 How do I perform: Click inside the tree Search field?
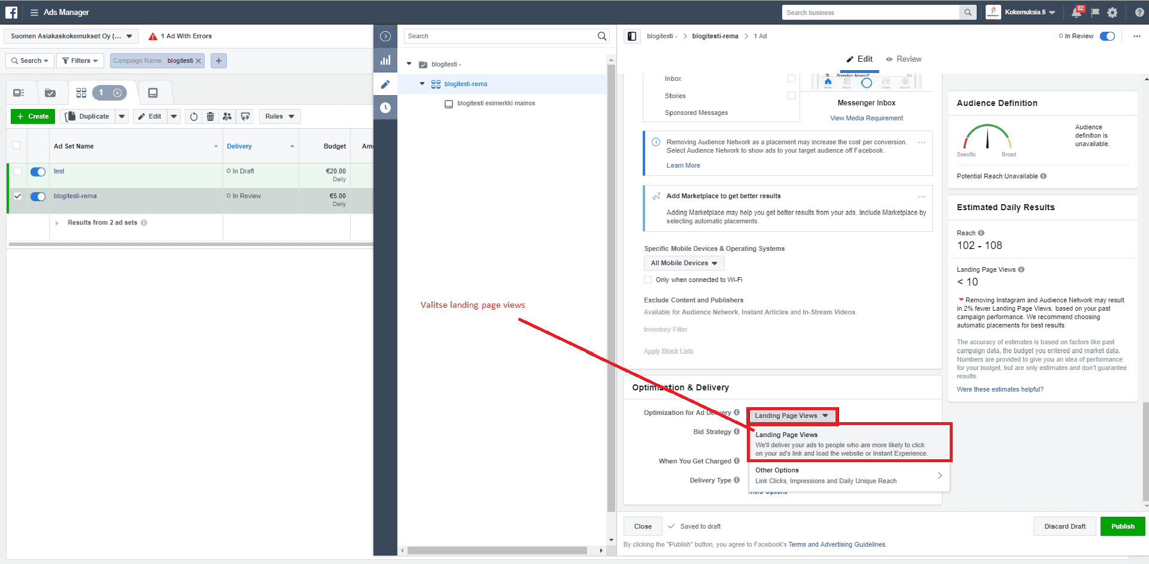click(506, 37)
